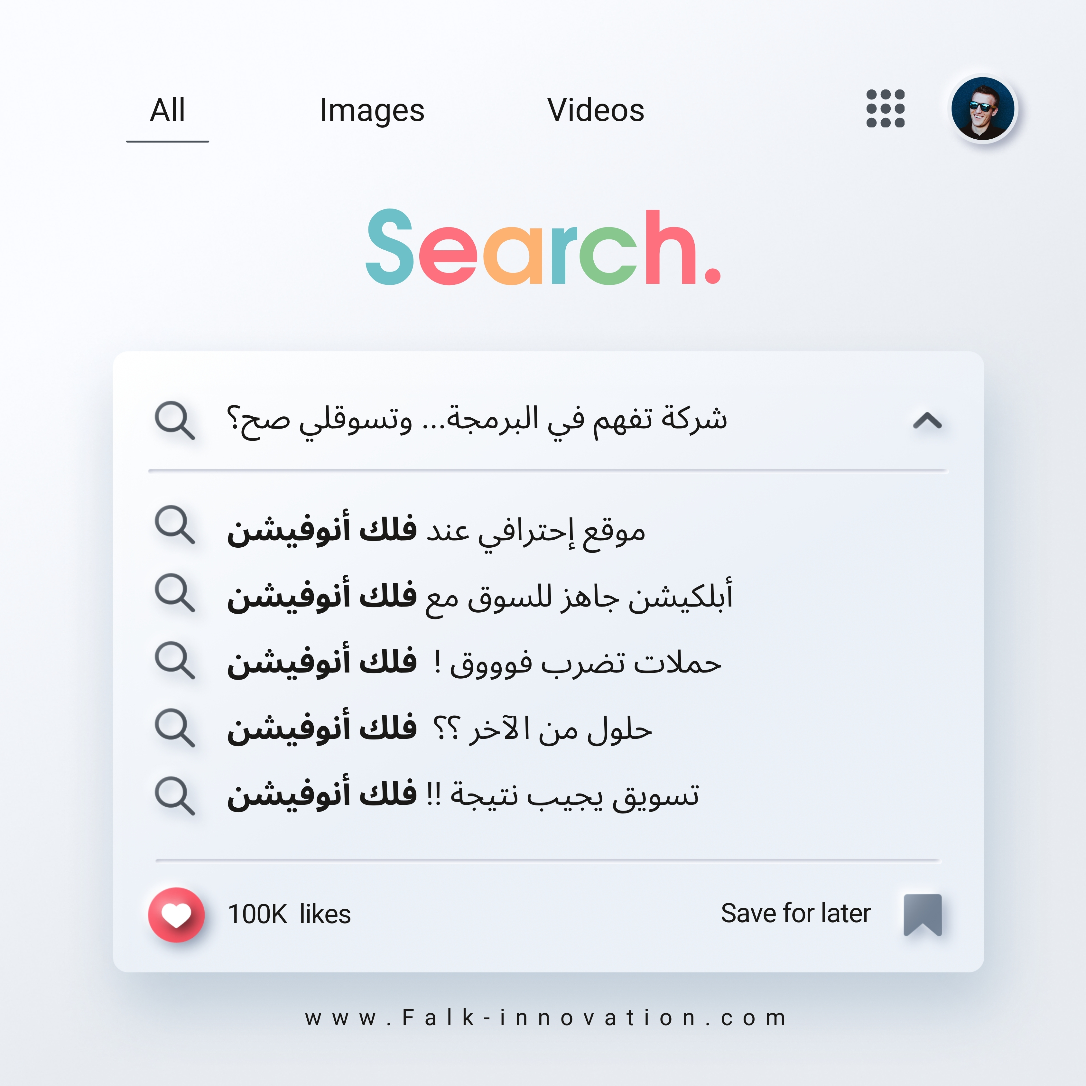Select suggestion أبلكيشن جاهز للسوق مع فلك أنوفيشن
1086x1086 pixels.
[479, 596]
